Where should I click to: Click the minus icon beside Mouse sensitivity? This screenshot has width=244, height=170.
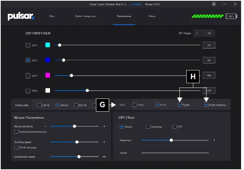(x=46, y=127)
